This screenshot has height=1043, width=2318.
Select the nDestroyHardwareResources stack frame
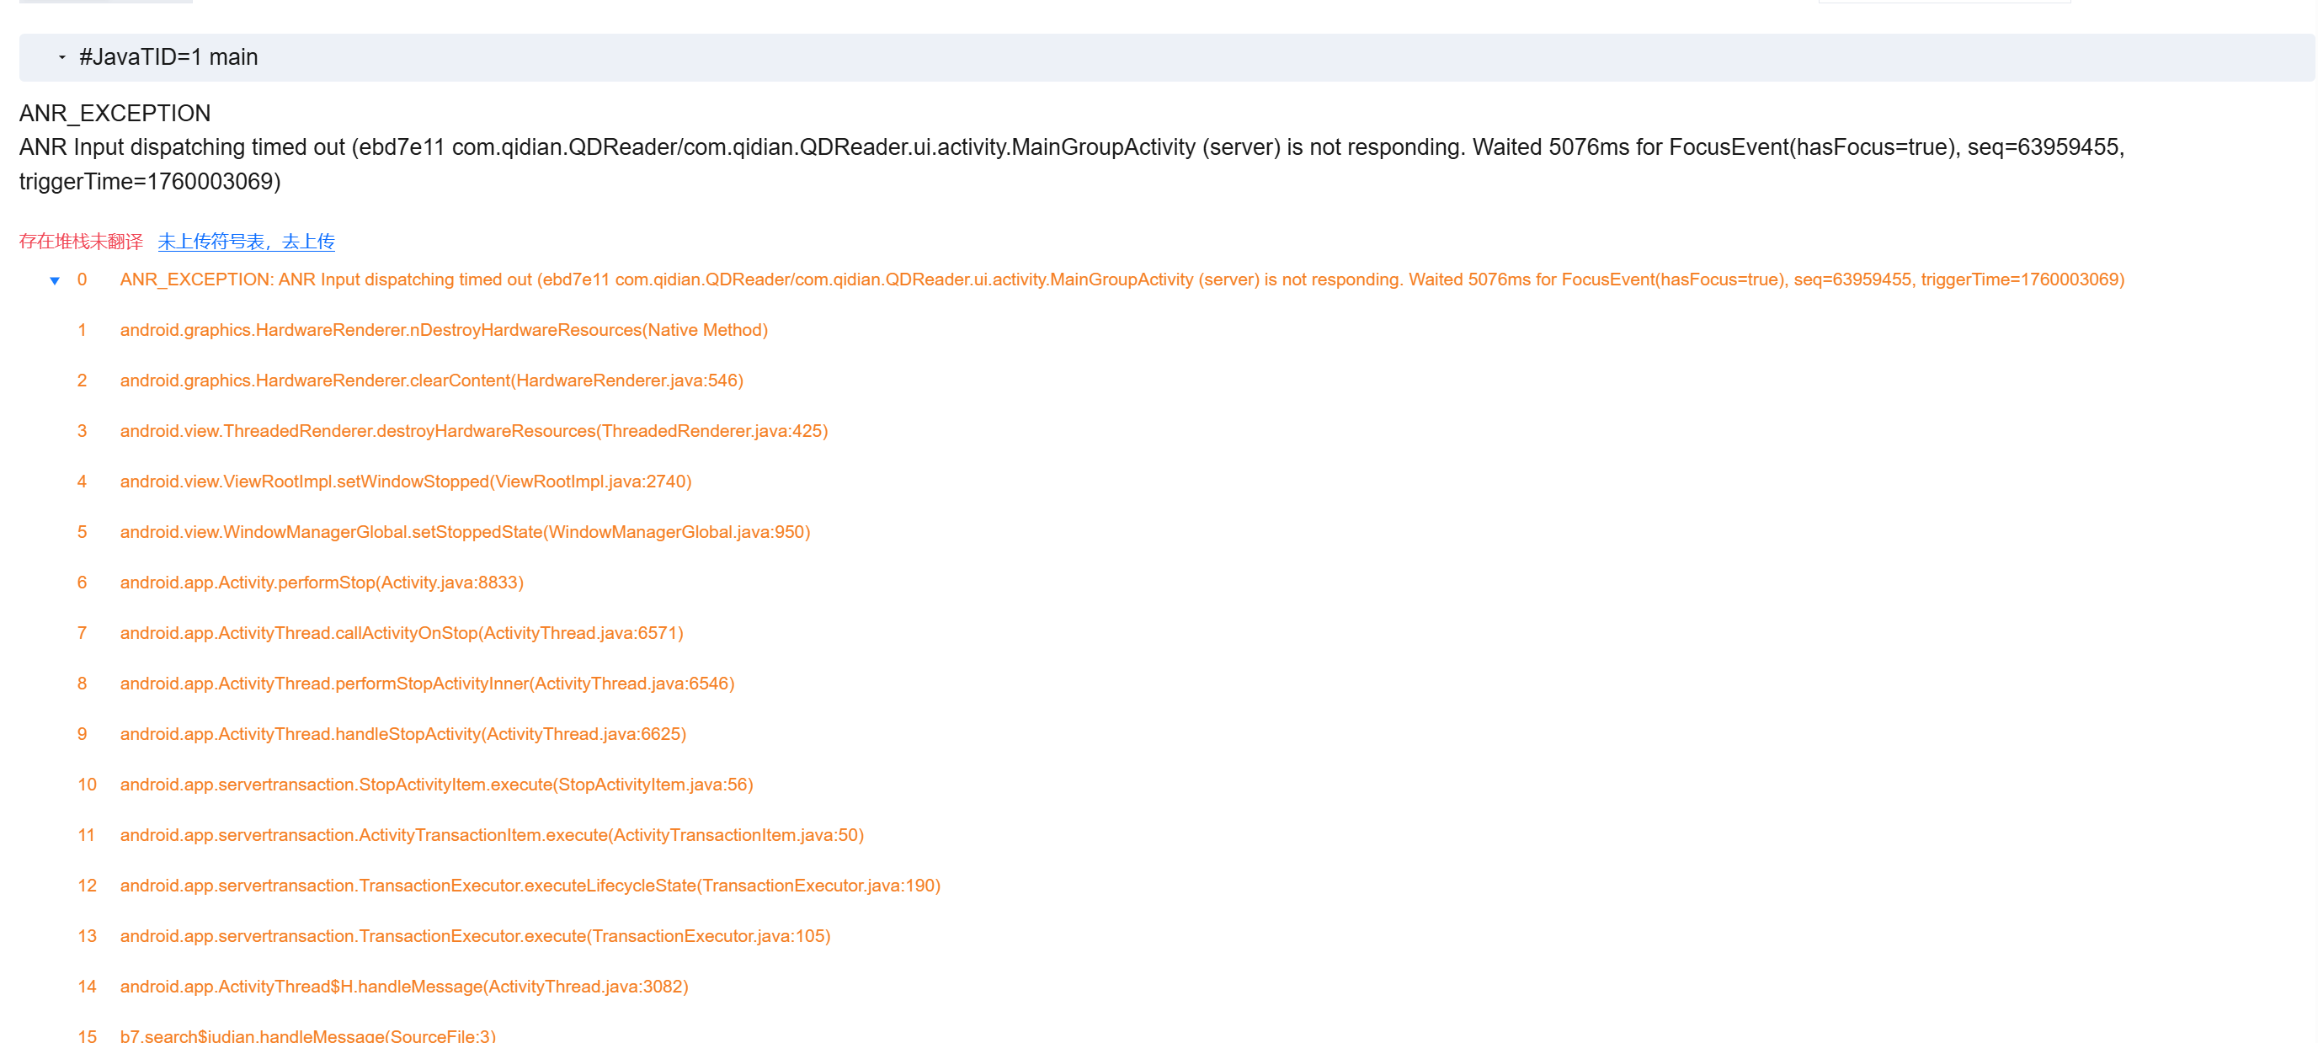(444, 330)
